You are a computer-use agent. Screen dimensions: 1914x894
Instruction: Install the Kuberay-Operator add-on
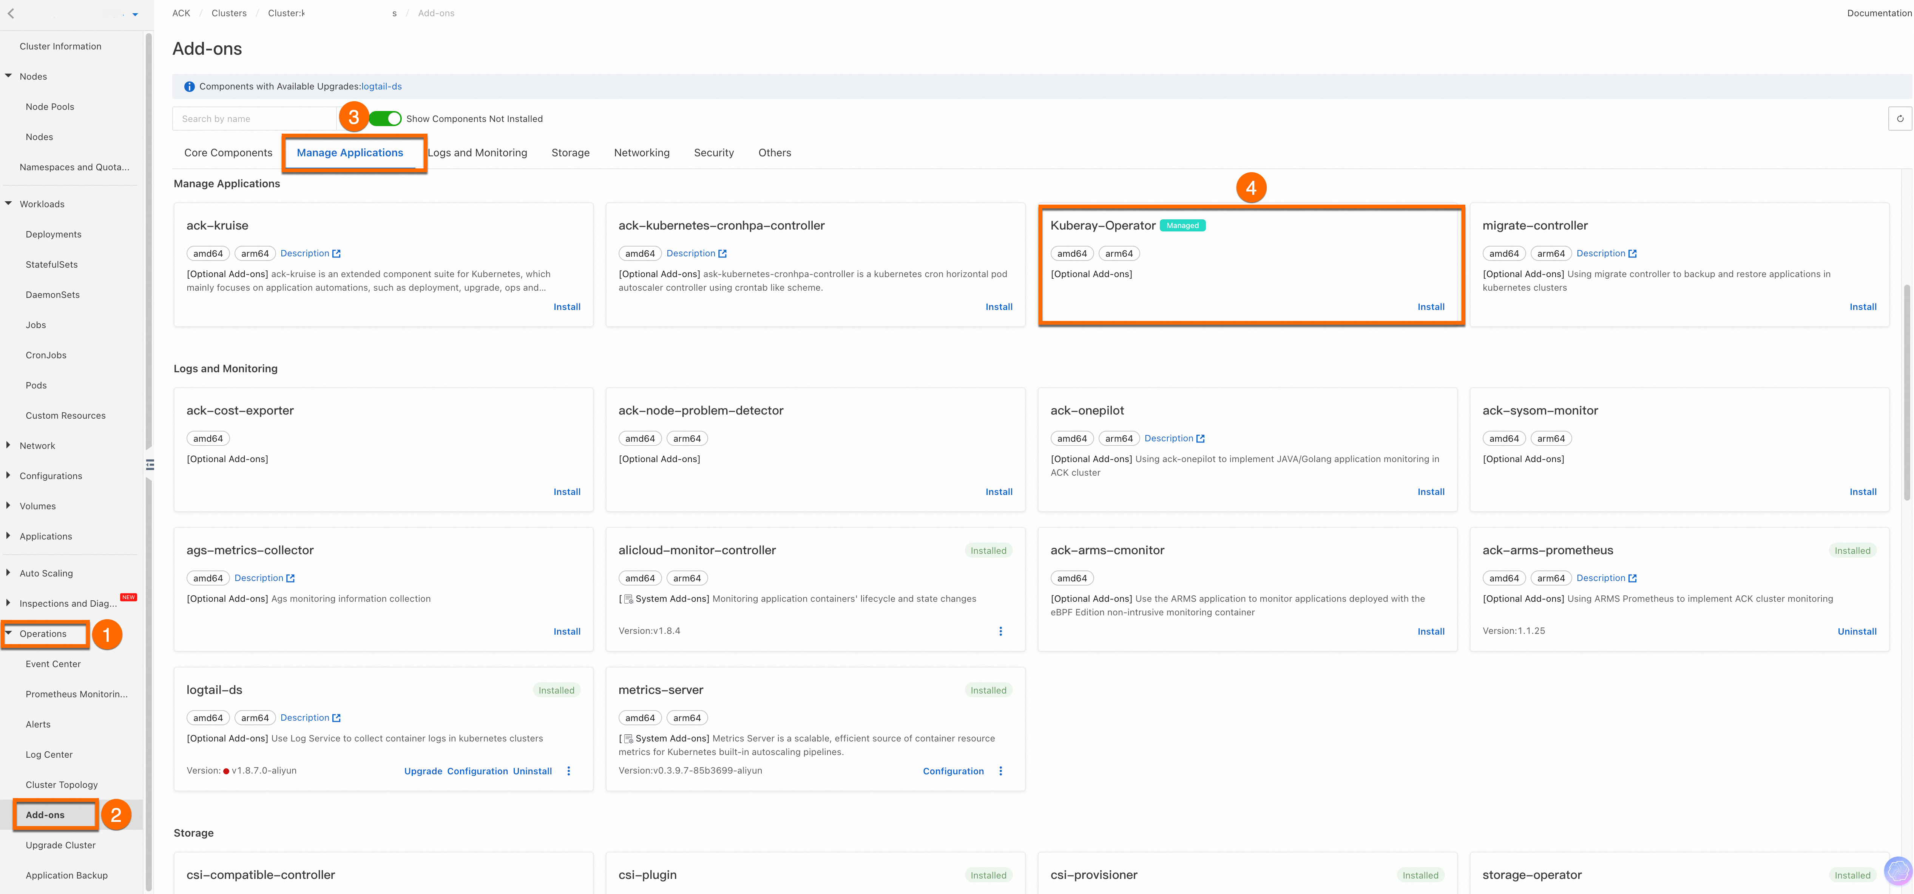click(1430, 307)
